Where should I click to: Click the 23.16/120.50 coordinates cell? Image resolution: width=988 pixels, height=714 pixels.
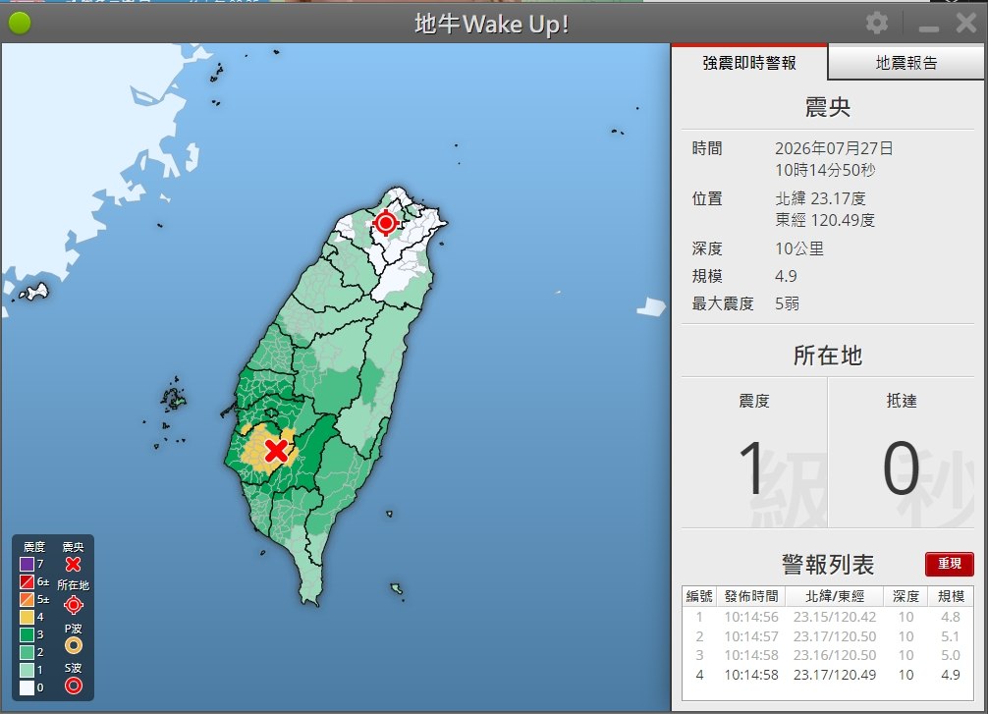[x=834, y=655]
